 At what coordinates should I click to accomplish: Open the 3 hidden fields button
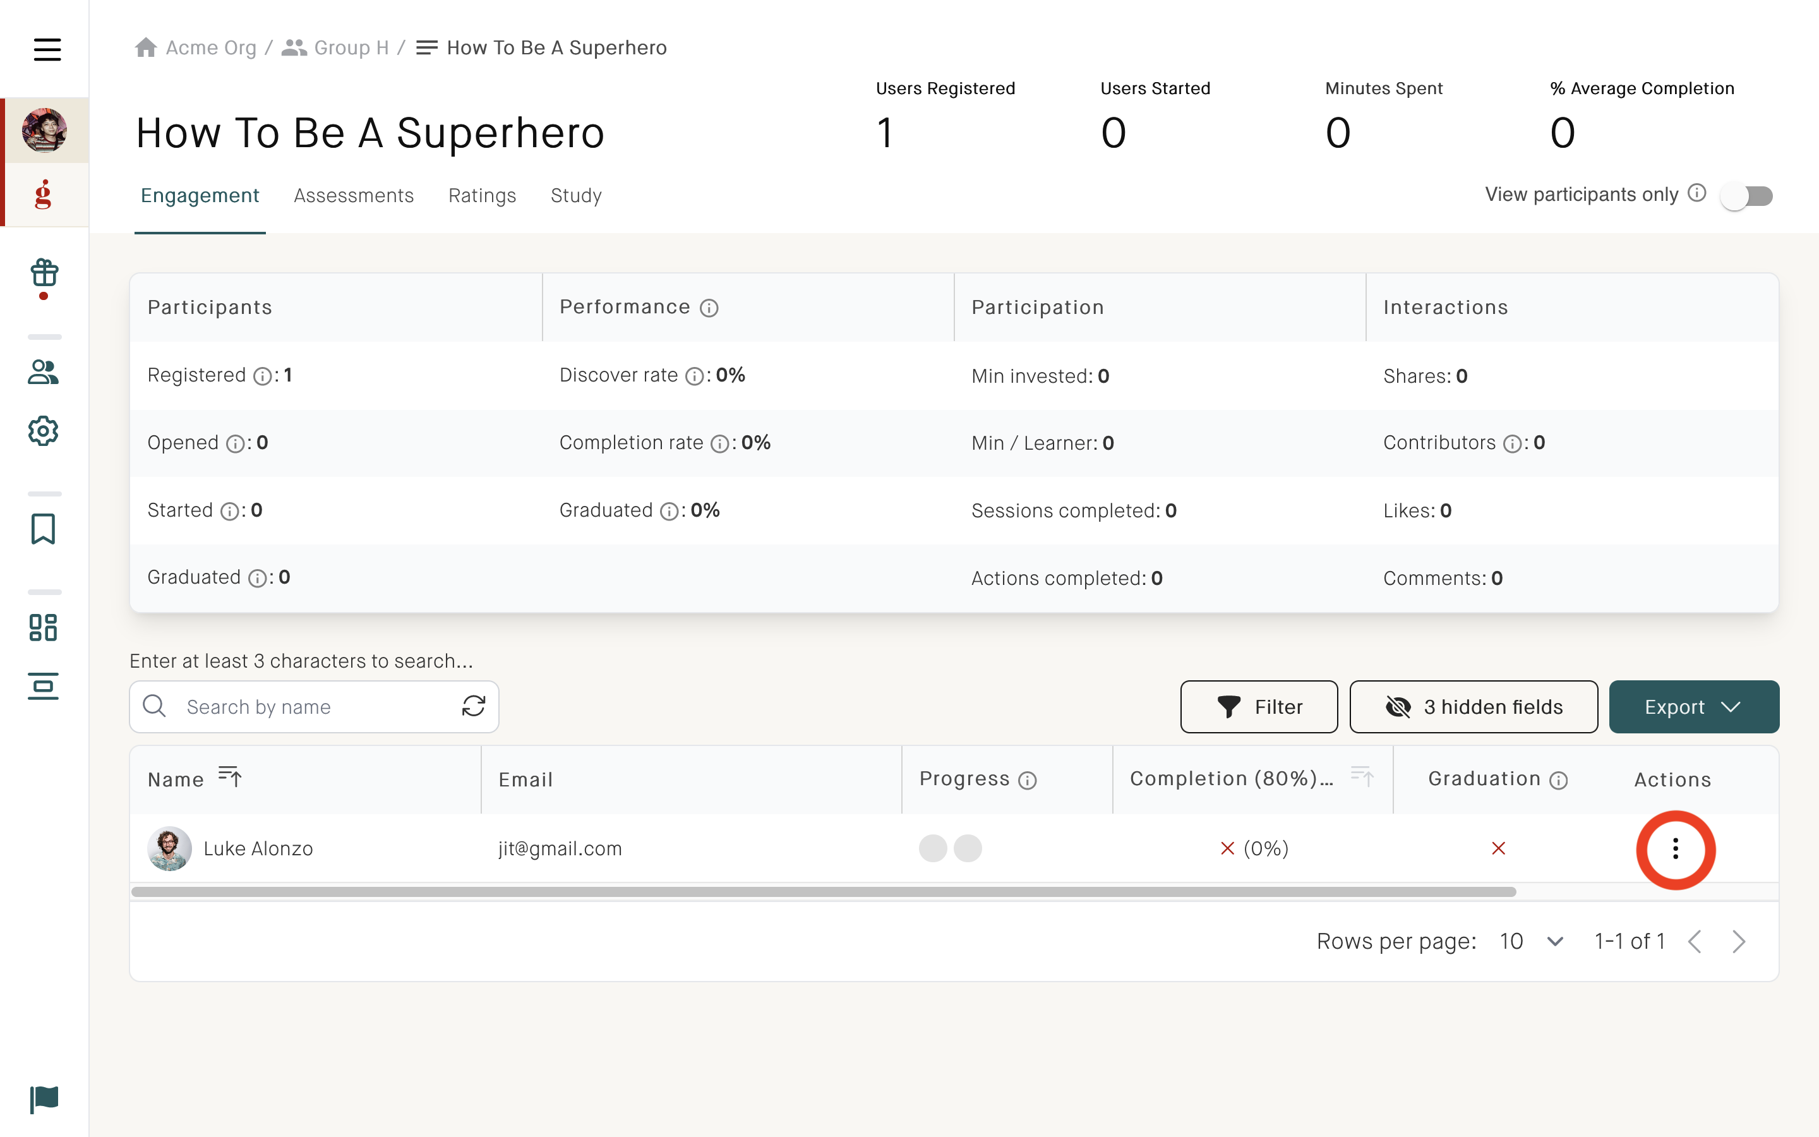point(1474,707)
